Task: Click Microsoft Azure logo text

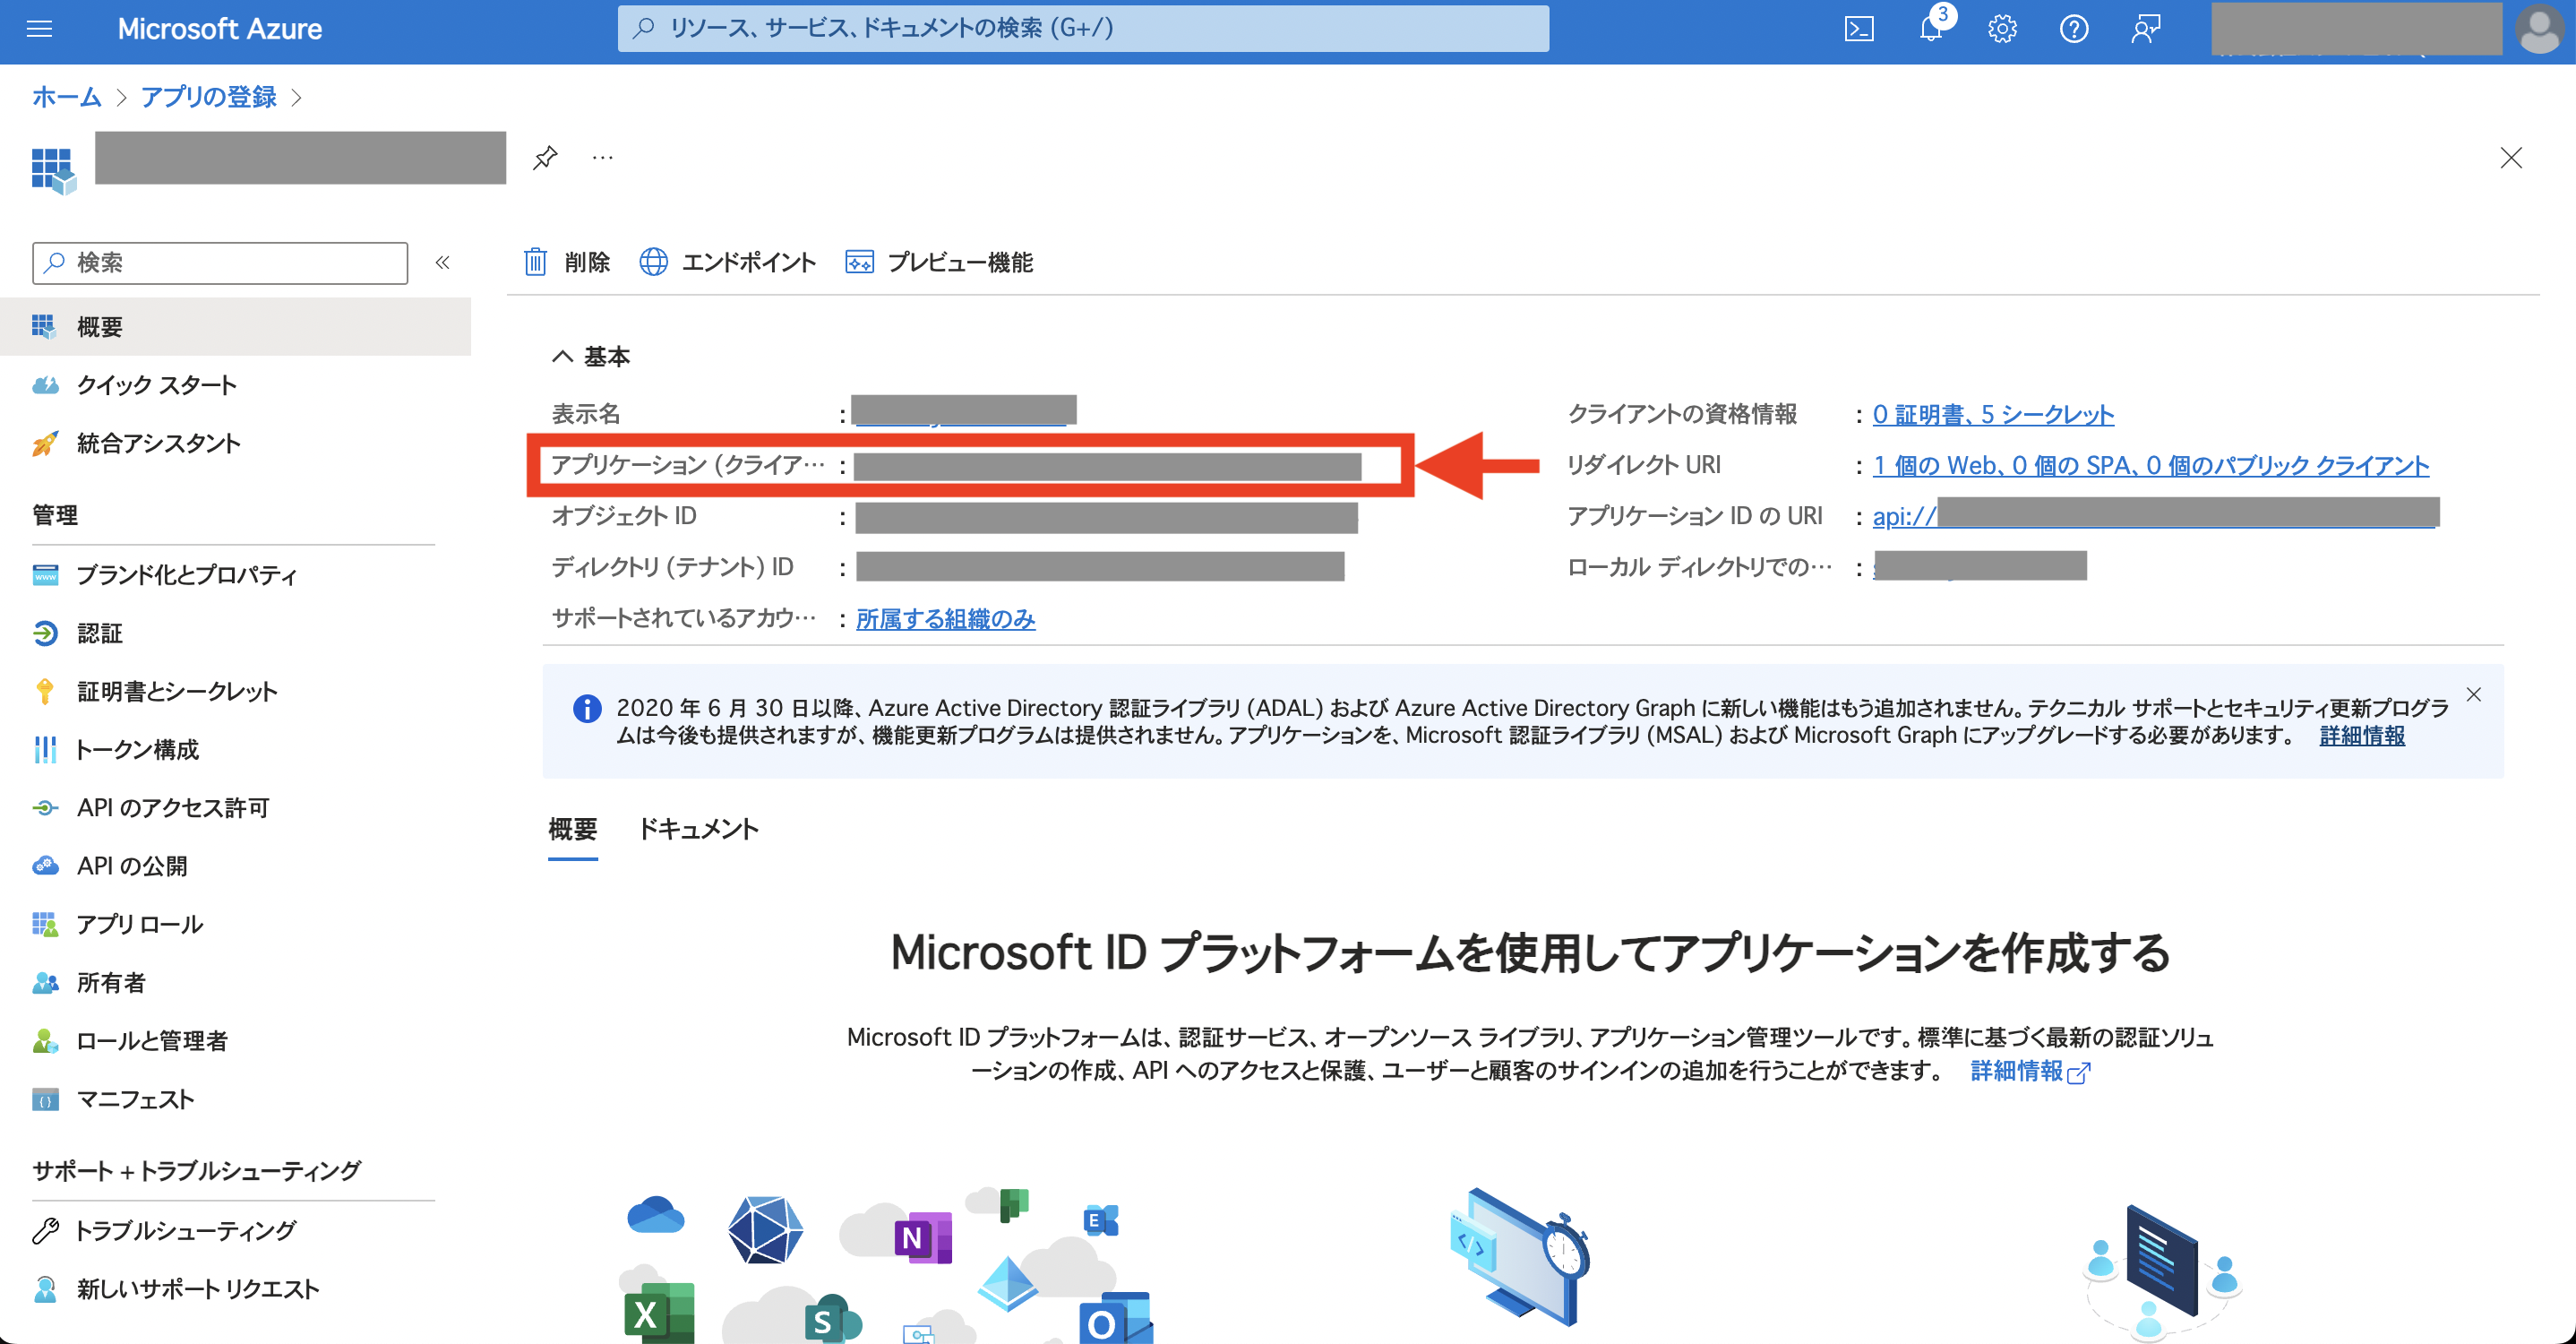Action: click(x=220, y=29)
